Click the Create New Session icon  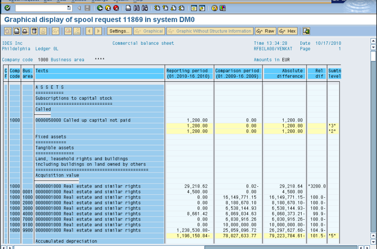tap(194, 8)
